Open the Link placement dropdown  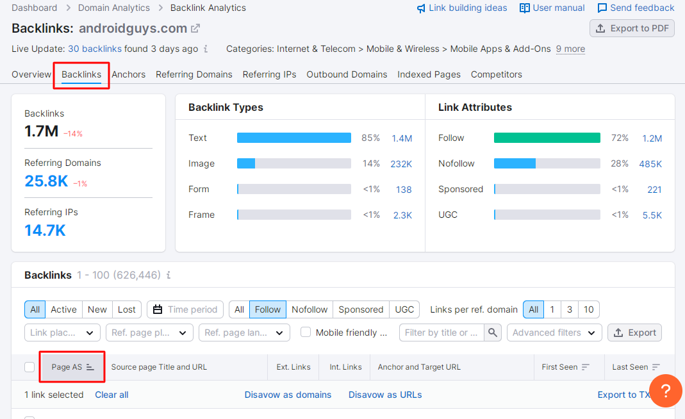pyautogui.click(x=62, y=333)
